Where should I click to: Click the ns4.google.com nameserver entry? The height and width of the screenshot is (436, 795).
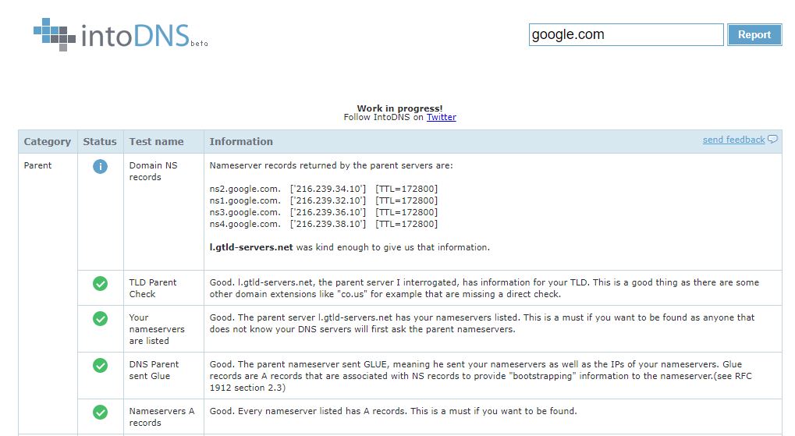245,224
